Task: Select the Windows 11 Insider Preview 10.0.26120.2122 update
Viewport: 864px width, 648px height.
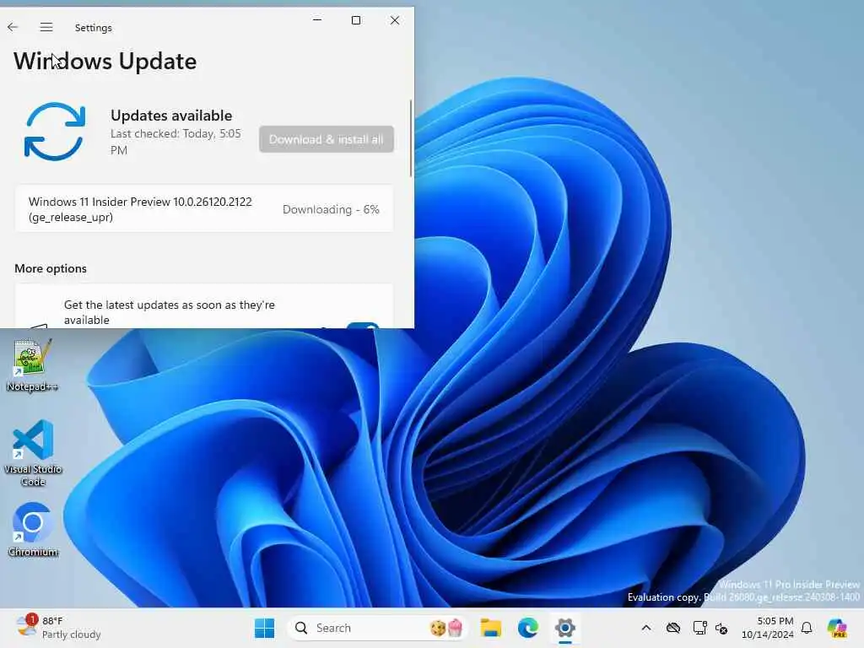Action: [x=204, y=209]
